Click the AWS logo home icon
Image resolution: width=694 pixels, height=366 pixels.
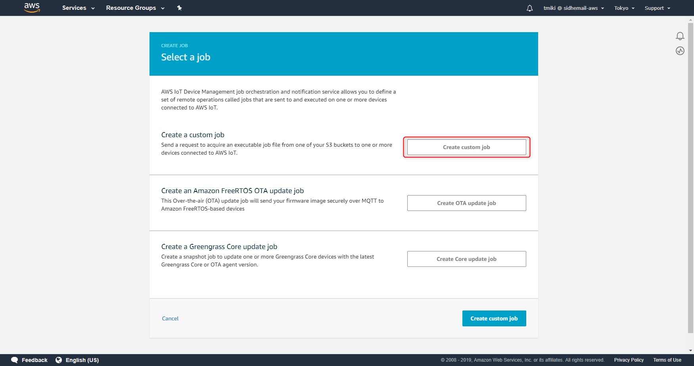pyautogui.click(x=32, y=8)
